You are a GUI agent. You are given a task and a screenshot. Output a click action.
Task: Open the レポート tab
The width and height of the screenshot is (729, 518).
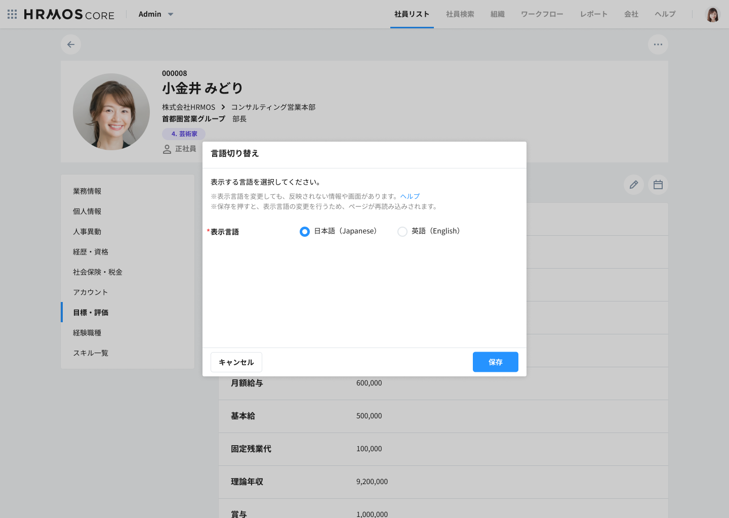(593, 14)
